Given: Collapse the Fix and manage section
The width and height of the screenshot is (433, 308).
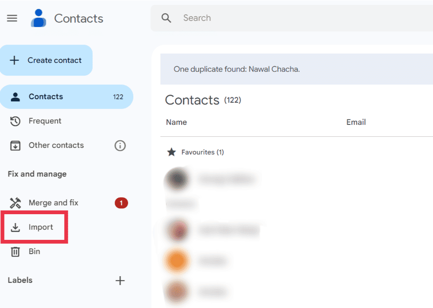Looking at the screenshot, I should coord(36,174).
